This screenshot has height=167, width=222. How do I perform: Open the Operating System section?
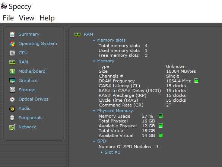(x=38, y=43)
